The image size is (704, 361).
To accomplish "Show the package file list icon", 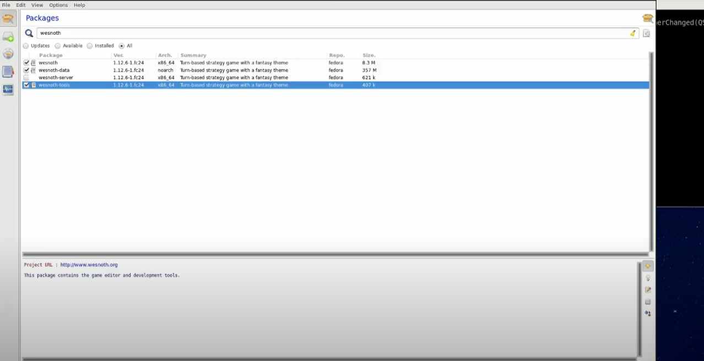I will [648, 302].
